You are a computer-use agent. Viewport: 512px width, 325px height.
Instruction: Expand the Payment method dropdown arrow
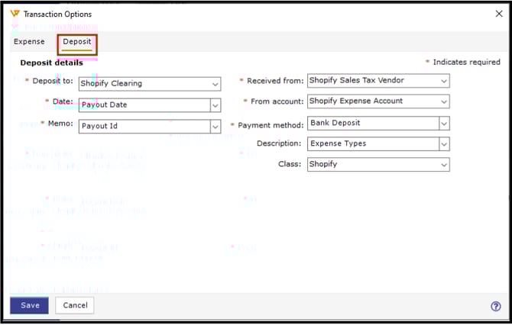(444, 124)
